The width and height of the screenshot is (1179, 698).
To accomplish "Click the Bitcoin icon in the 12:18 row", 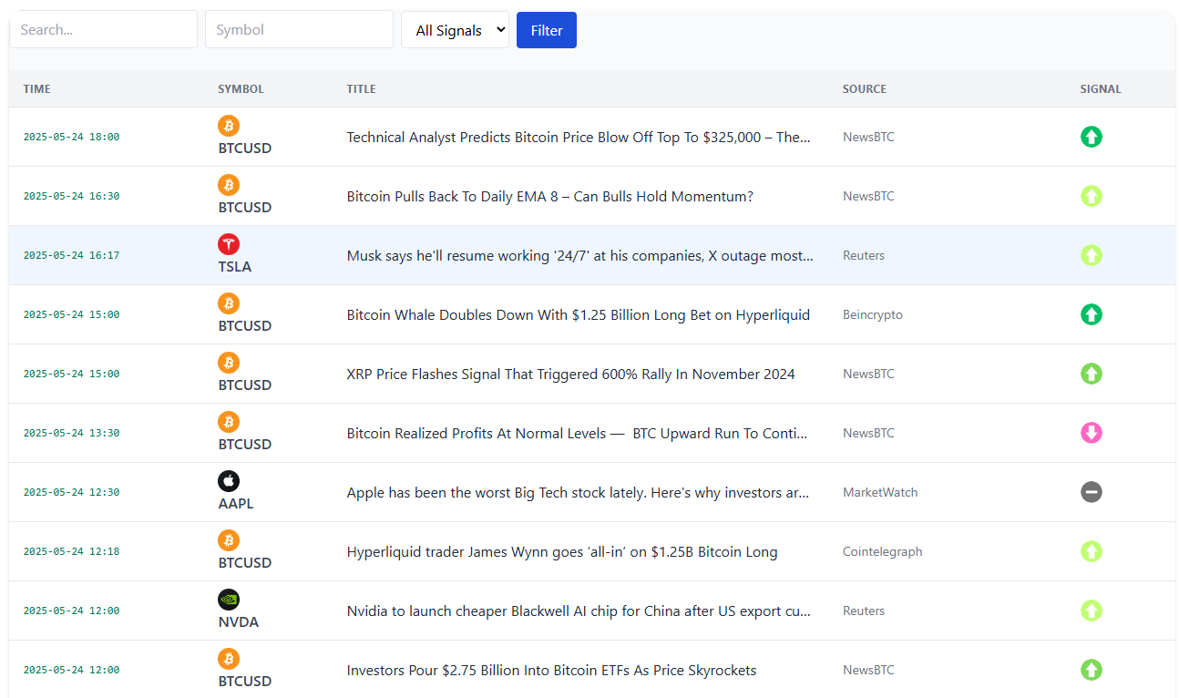I will click(229, 540).
